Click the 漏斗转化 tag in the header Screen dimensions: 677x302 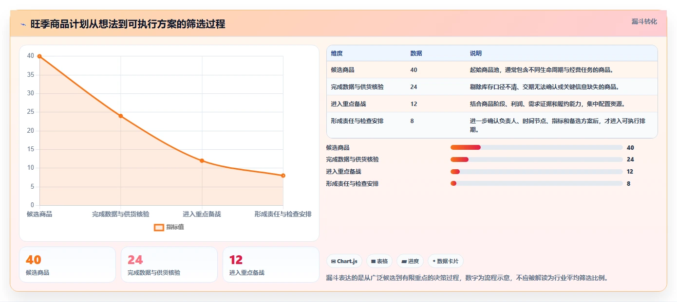644,21
